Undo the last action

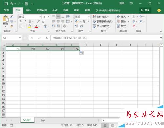coord(12,4)
